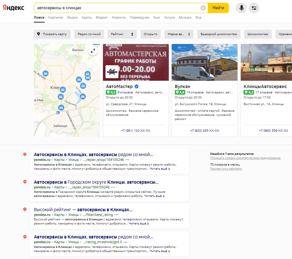Open three-dot menu of first search result

[127, 160]
